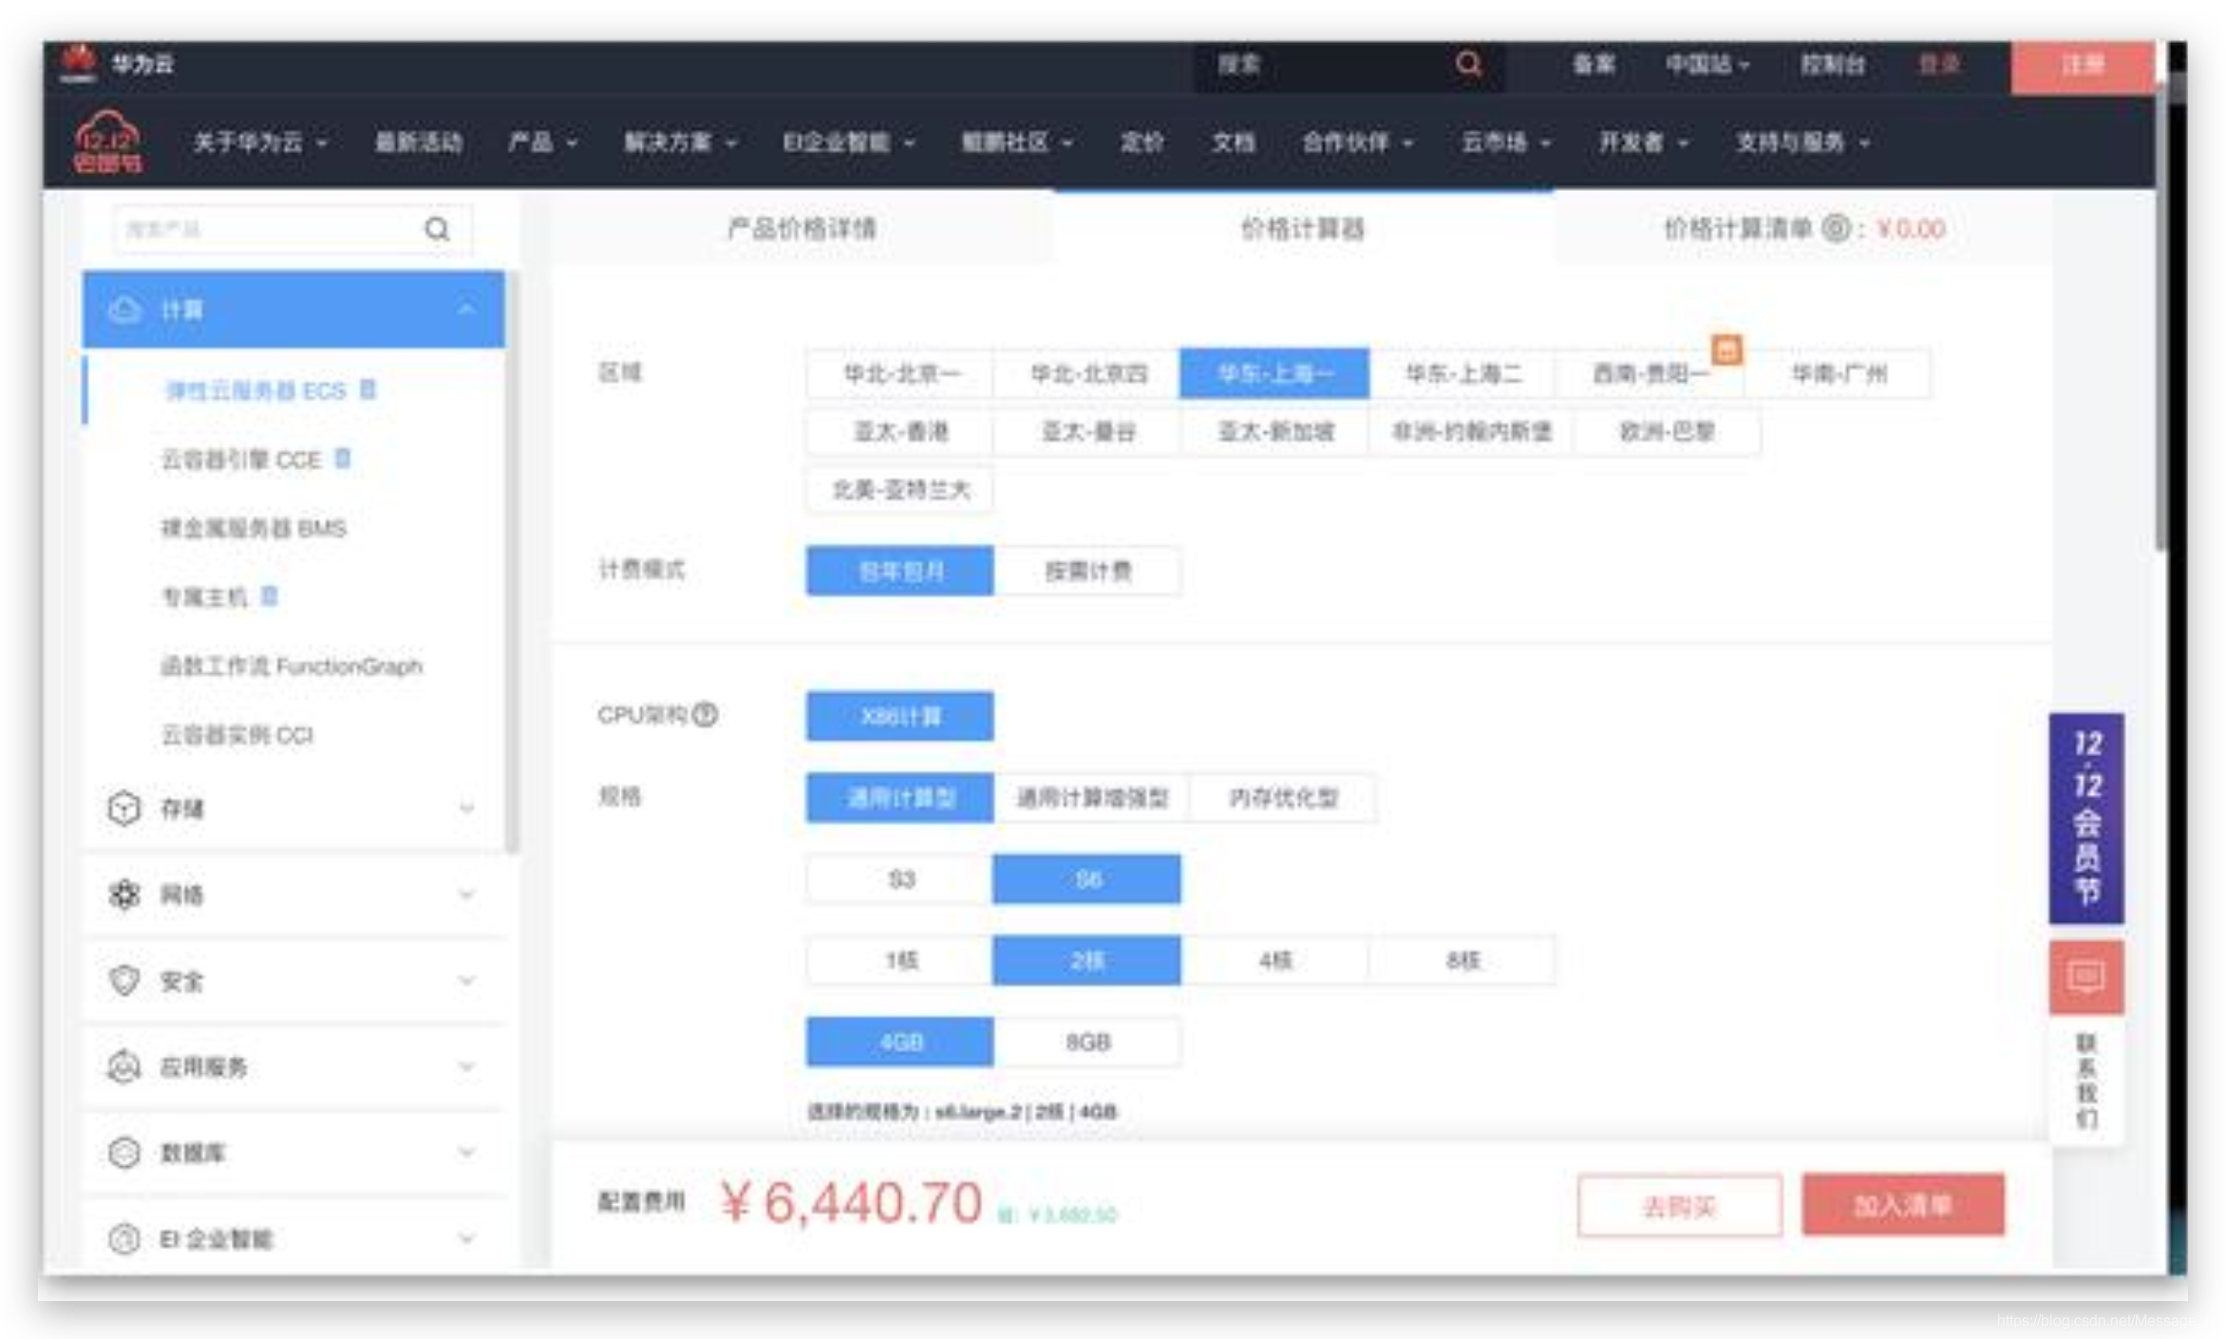The height and width of the screenshot is (1339, 2226).
Task: Open the chat bubble icon on the right edge
Action: pyautogui.click(x=2085, y=976)
